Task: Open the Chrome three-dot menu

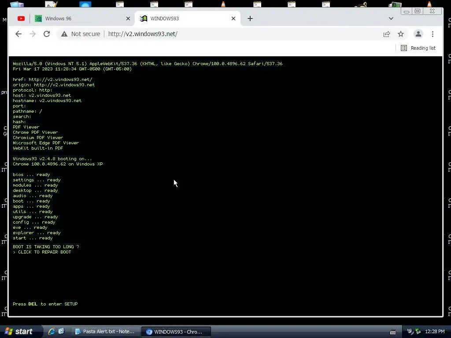Action: [x=433, y=34]
